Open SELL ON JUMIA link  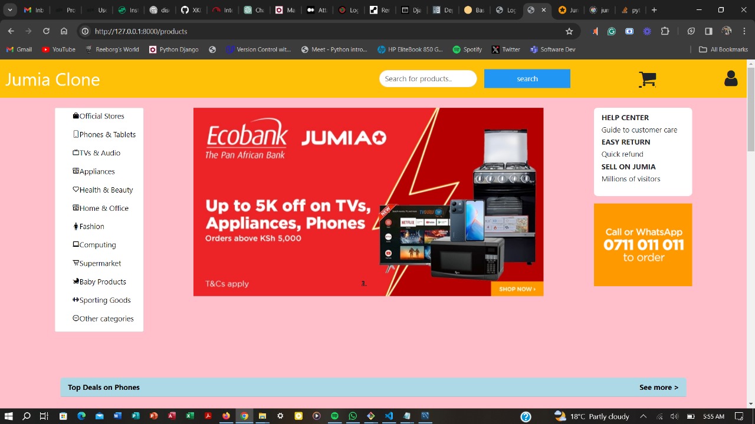pyautogui.click(x=629, y=167)
